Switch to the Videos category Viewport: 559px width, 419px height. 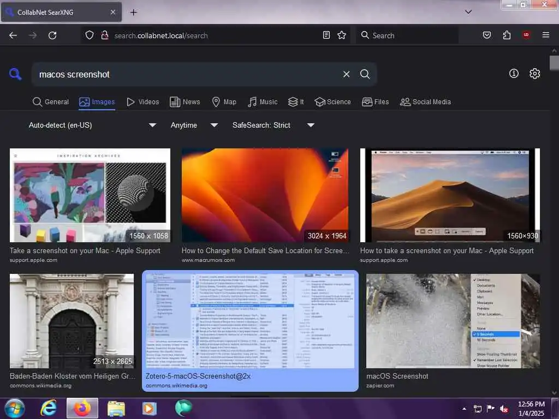point(143,102)
